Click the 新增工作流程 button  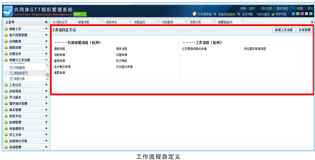tap(283, 30)
